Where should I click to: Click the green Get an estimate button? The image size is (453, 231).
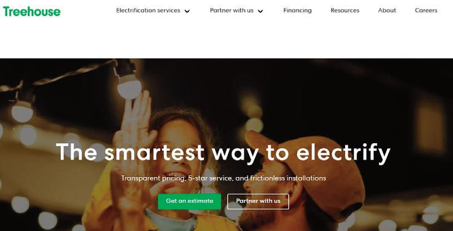pos(190,201)
